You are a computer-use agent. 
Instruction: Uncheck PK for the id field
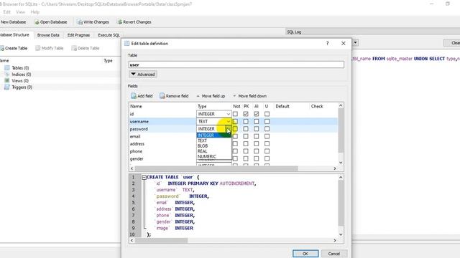(x=246, y=114)
